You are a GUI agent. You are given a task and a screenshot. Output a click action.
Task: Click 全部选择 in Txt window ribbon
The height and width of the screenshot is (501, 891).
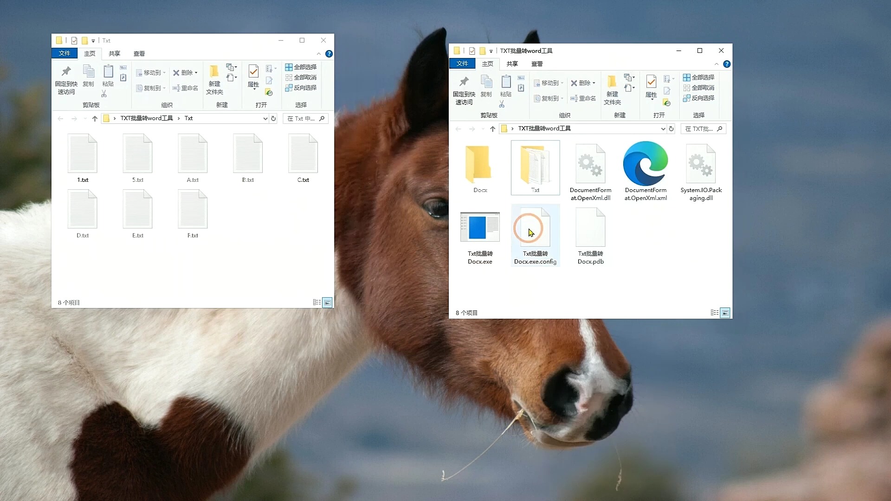point(301,67)
